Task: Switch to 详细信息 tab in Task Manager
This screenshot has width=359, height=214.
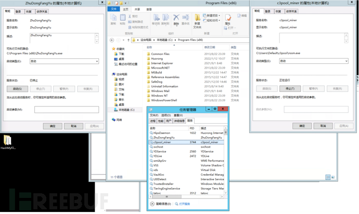Action: click(x=179, y=121)
